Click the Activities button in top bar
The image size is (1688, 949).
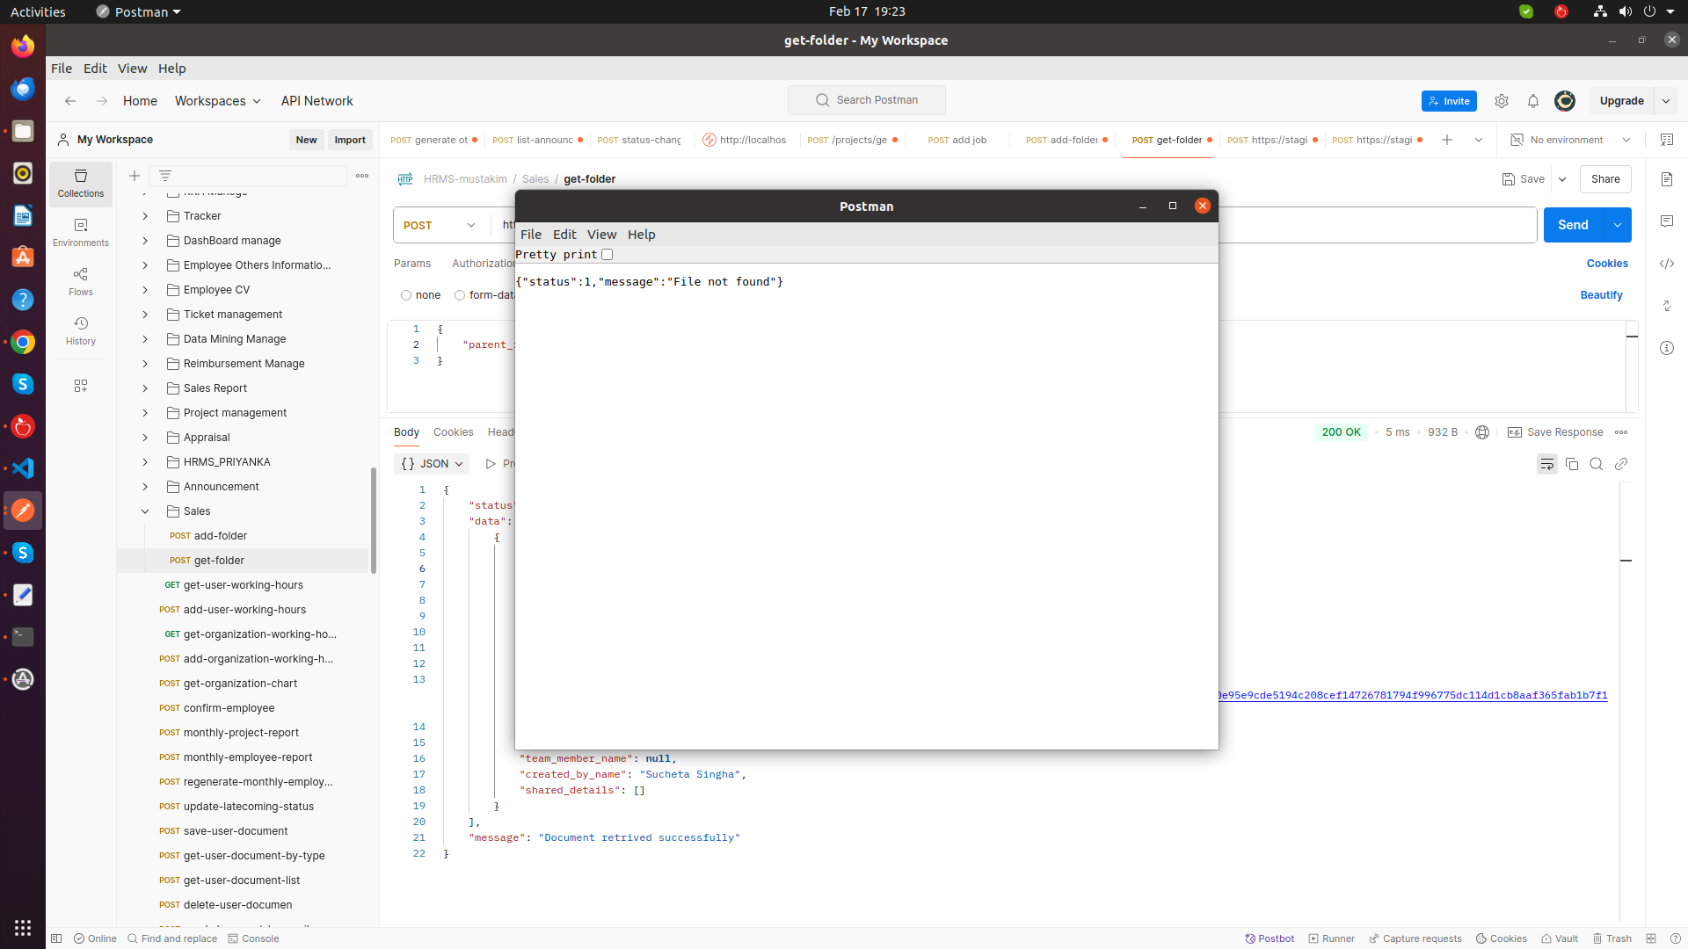point(38,11)
